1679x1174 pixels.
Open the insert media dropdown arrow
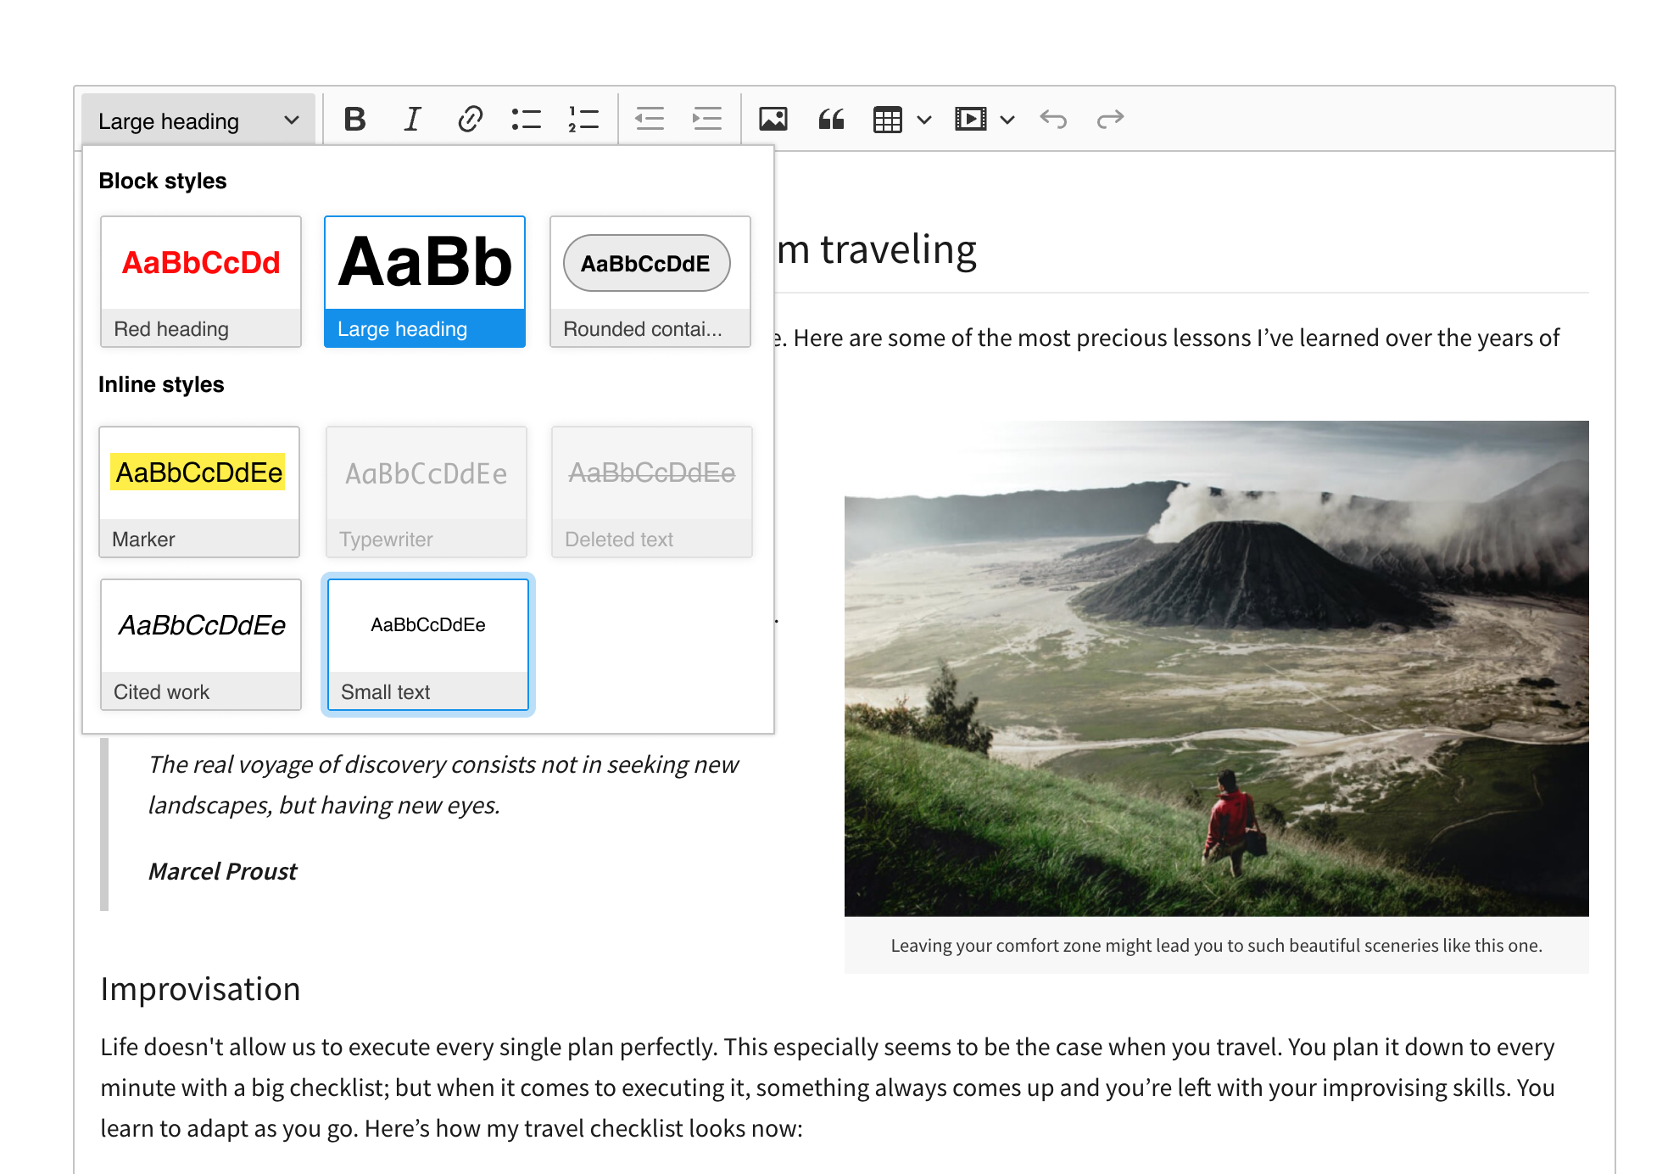point(1007,119)
